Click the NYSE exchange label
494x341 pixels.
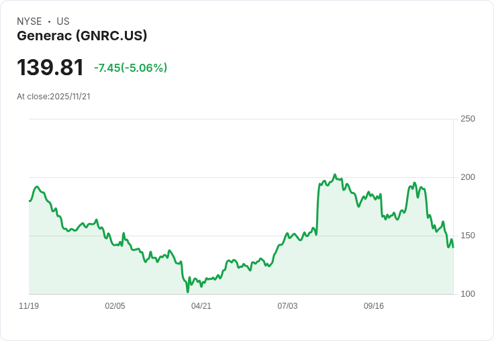click(30, 21)
